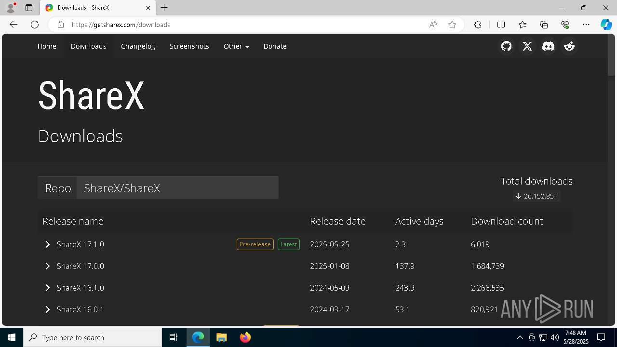
Task: Click the Pre-release badge
Action: (255, 244)
